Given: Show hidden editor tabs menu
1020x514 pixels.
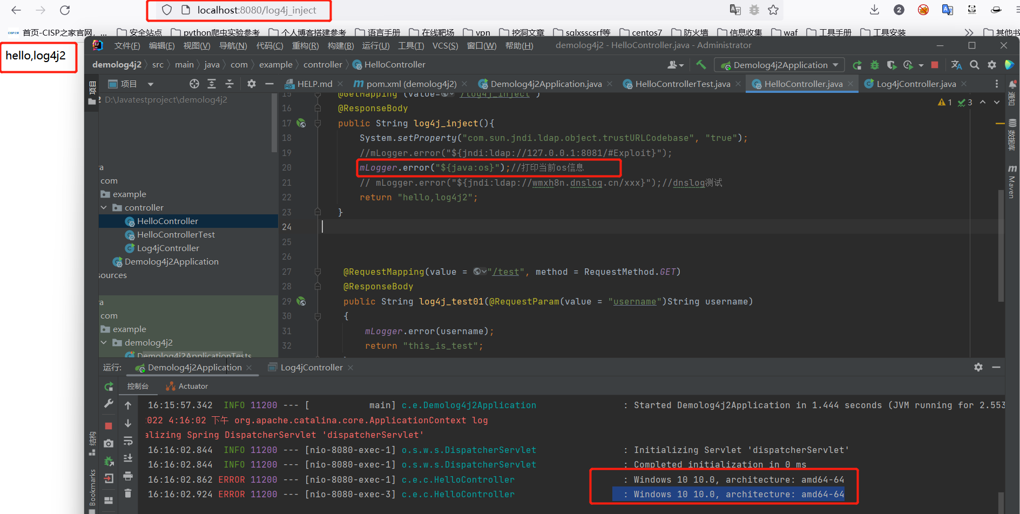Looking at the screenshot, I should coord(997,84).
